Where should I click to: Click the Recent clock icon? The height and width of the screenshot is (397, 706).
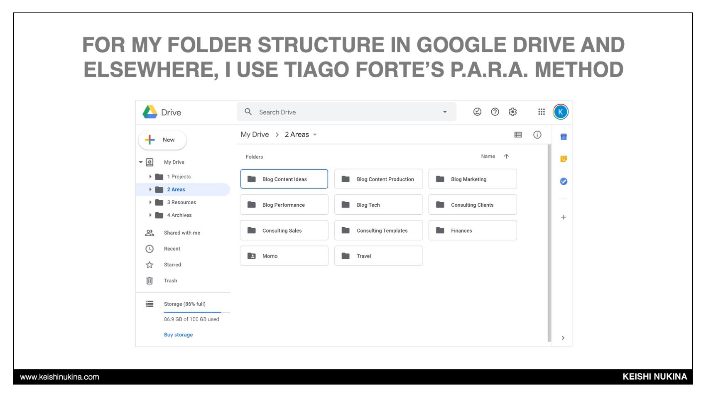click(x=150, y=249)
